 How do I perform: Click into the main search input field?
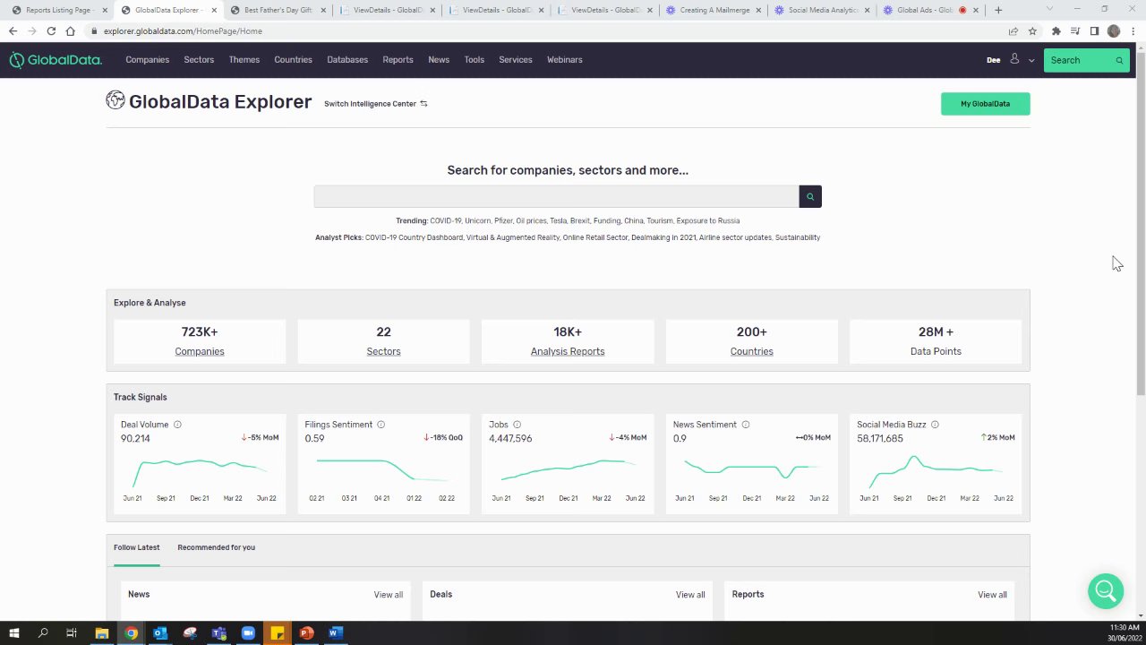pyautogui.click(x=556, y=196)
